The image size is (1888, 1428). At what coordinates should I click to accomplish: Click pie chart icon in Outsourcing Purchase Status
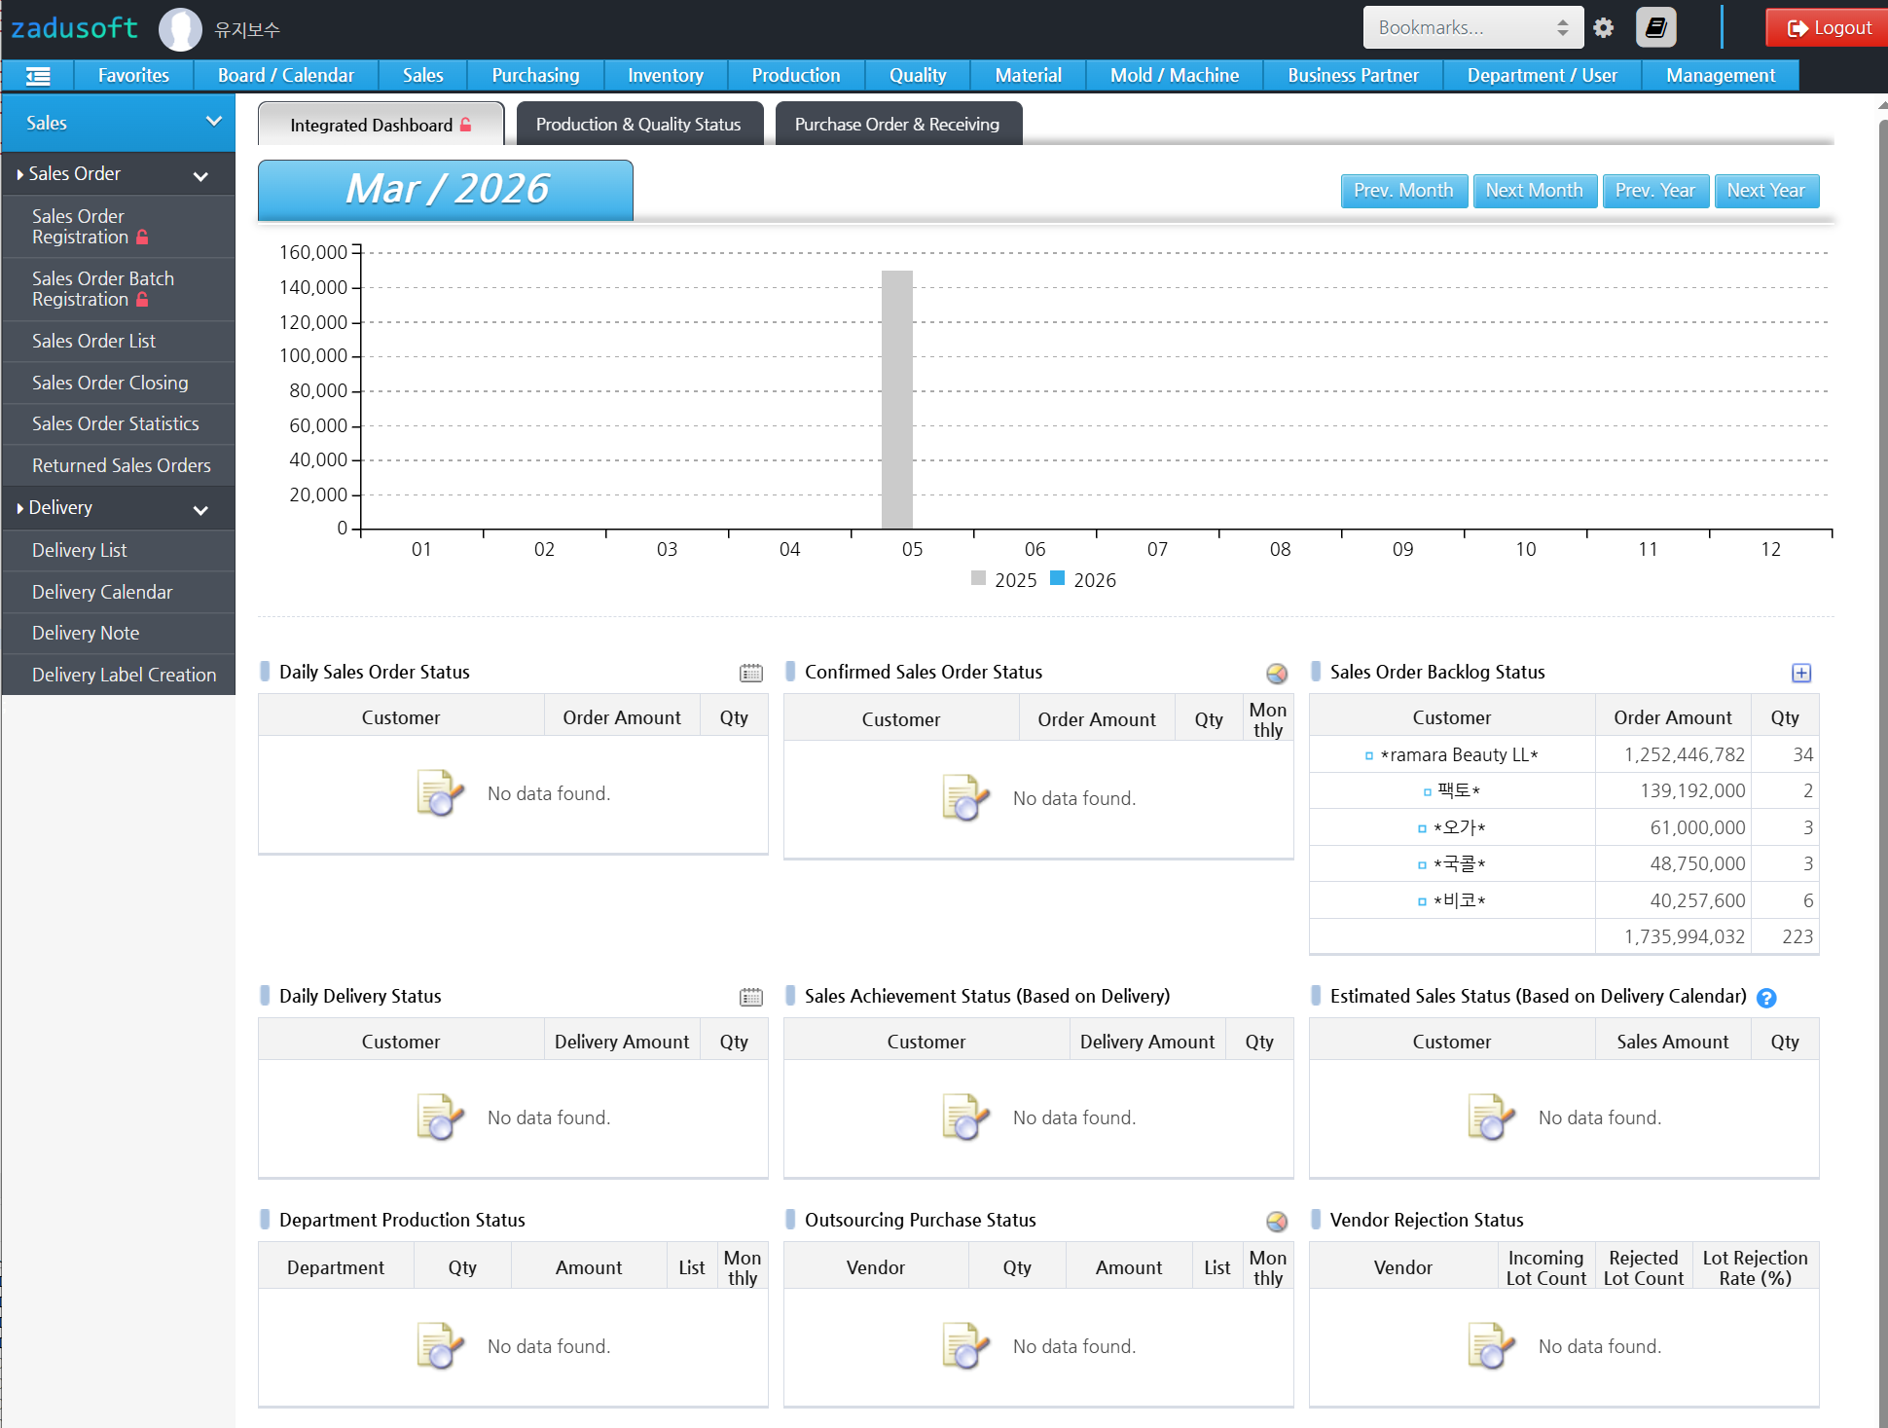click(x=1276, y=1221)
